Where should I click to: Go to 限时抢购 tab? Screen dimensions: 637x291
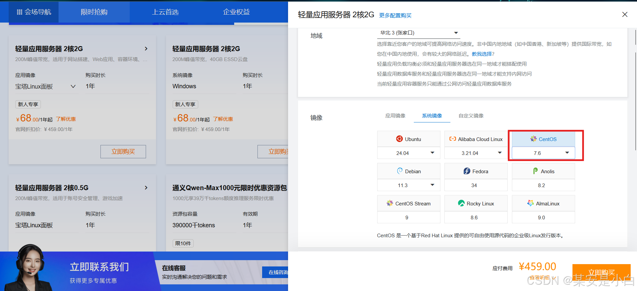[x=94, y=12]
